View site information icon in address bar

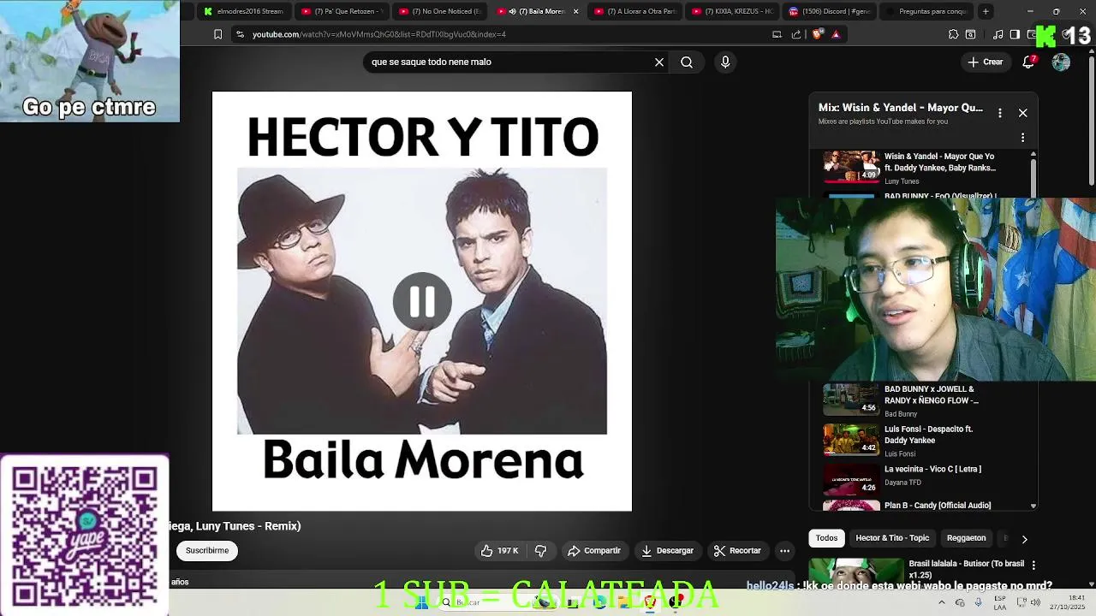coord(240,34)
